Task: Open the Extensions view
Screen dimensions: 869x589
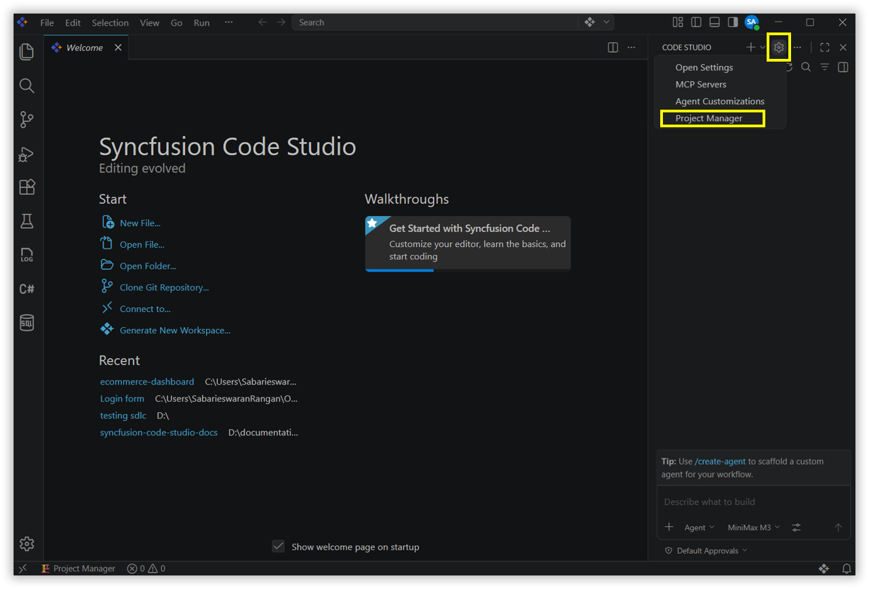Action: (26, 187)
